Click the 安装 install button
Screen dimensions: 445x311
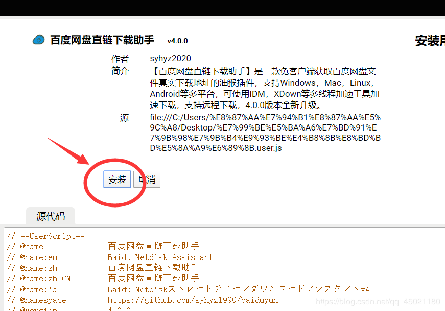coord(117,179)
